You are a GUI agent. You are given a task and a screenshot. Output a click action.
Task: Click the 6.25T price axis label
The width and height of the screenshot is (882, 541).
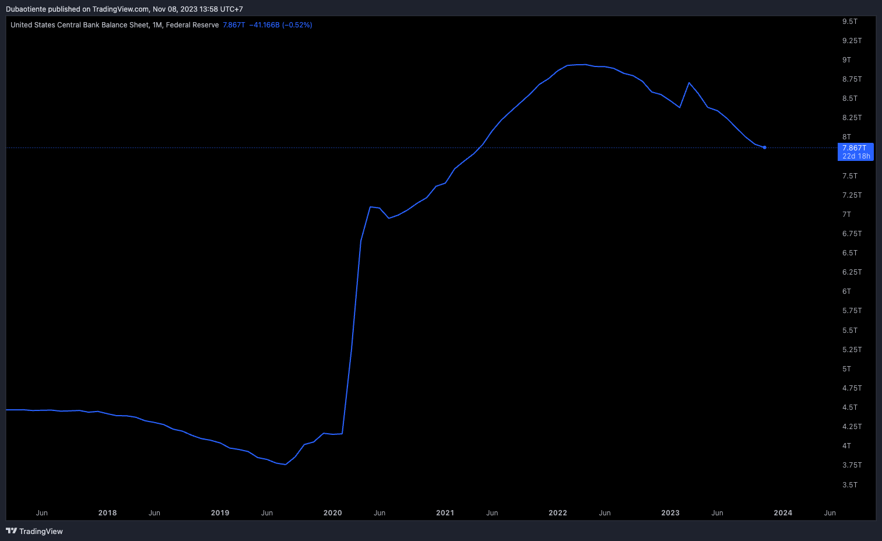pos(852,272)
